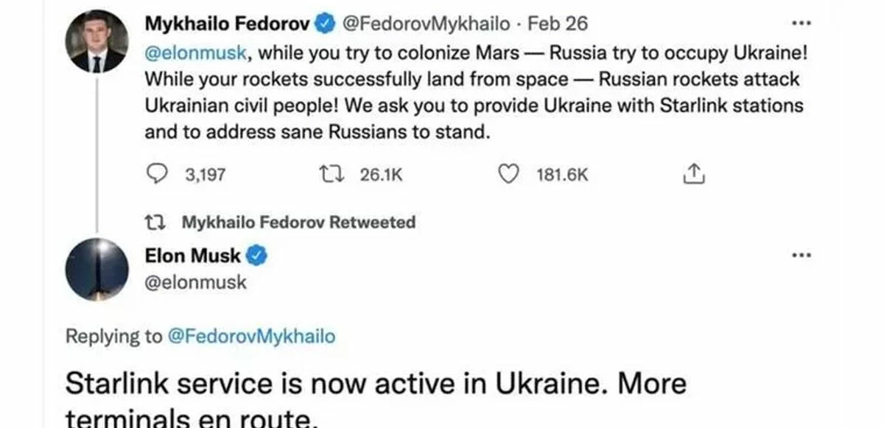Image resolution: width=884 pixels, height=428 pixels.
Task: Open the @FedorovMykhailo handle in tweet header
Action: pos(424,24)
